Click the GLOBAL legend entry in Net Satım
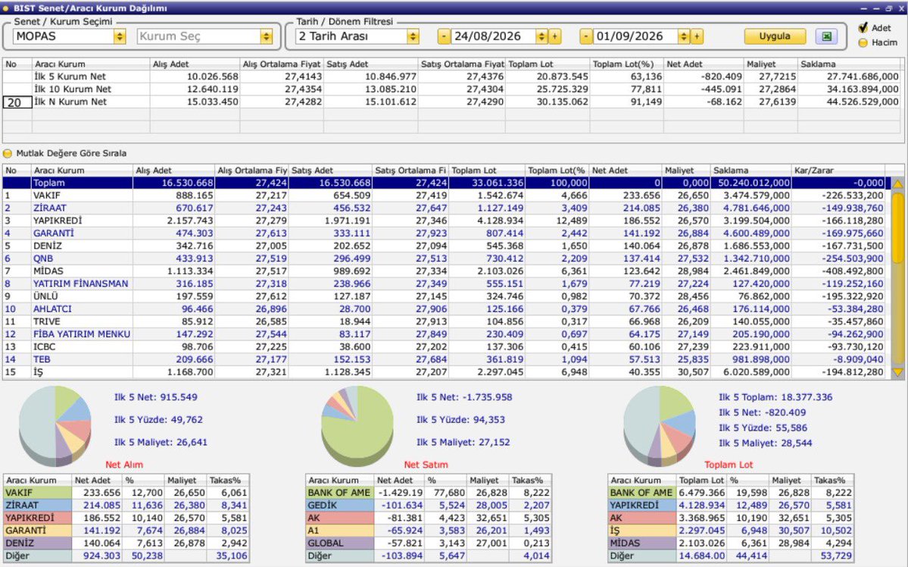 pyautogui.click(x=340, y=544)
